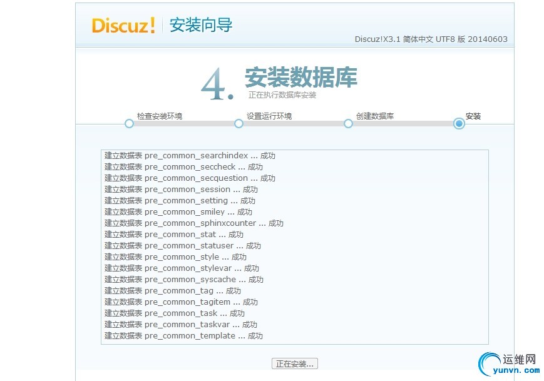544x381 pixels.
Task: Click the 检查安装环境 step label
Action: point(160,116)
